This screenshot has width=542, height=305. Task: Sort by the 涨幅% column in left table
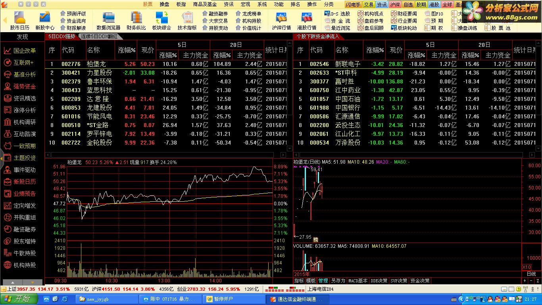pos(127,50)
